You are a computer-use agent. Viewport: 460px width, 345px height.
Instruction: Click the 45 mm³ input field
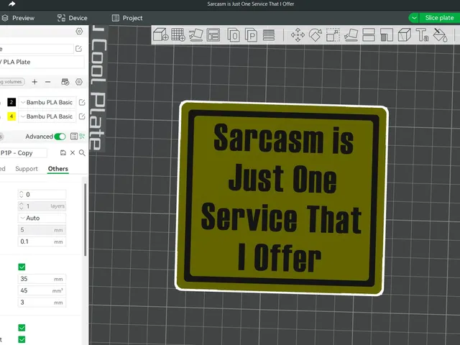(42, 290)
